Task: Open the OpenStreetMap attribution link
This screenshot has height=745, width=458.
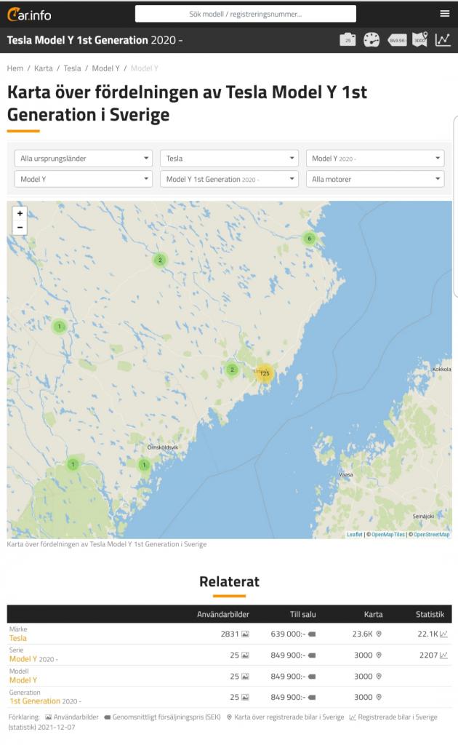Action: click(431, 535)
